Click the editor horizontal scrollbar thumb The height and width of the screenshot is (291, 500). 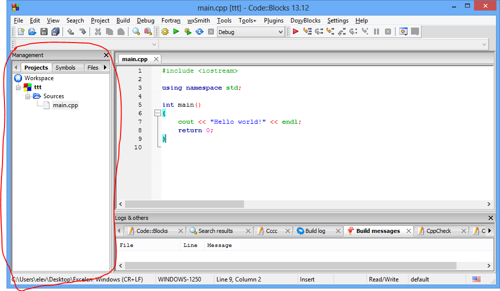pos(184,204)
